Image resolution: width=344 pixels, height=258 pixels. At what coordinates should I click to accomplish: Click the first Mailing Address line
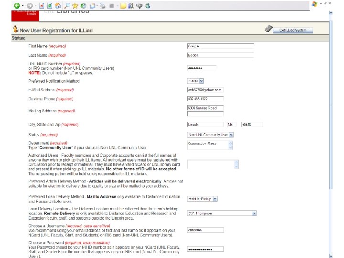[x=205, y=108]
